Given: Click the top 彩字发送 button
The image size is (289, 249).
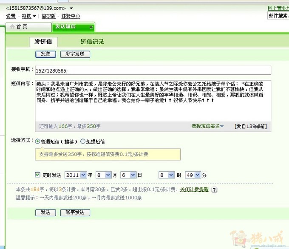Looking at the screenshot, I should pyautogui.click(x=75, y=54).
